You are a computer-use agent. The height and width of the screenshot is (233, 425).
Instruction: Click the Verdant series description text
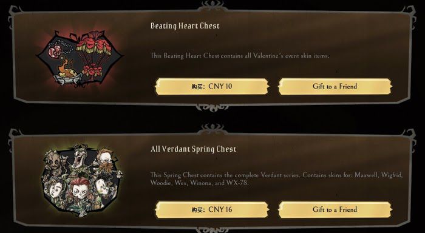click(x=276, y=179)
